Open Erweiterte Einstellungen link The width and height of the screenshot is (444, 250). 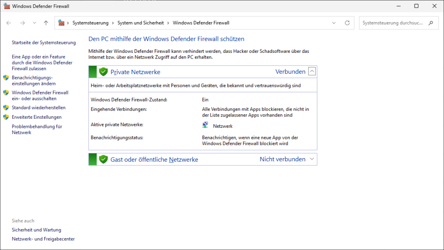pyautogui.click(x=36, y=117)
